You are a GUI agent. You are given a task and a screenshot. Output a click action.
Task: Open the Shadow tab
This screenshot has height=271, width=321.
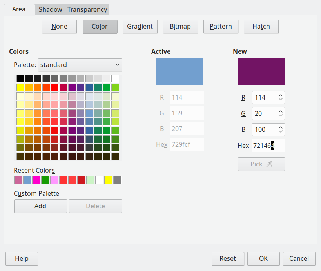[x=50, y=9]
